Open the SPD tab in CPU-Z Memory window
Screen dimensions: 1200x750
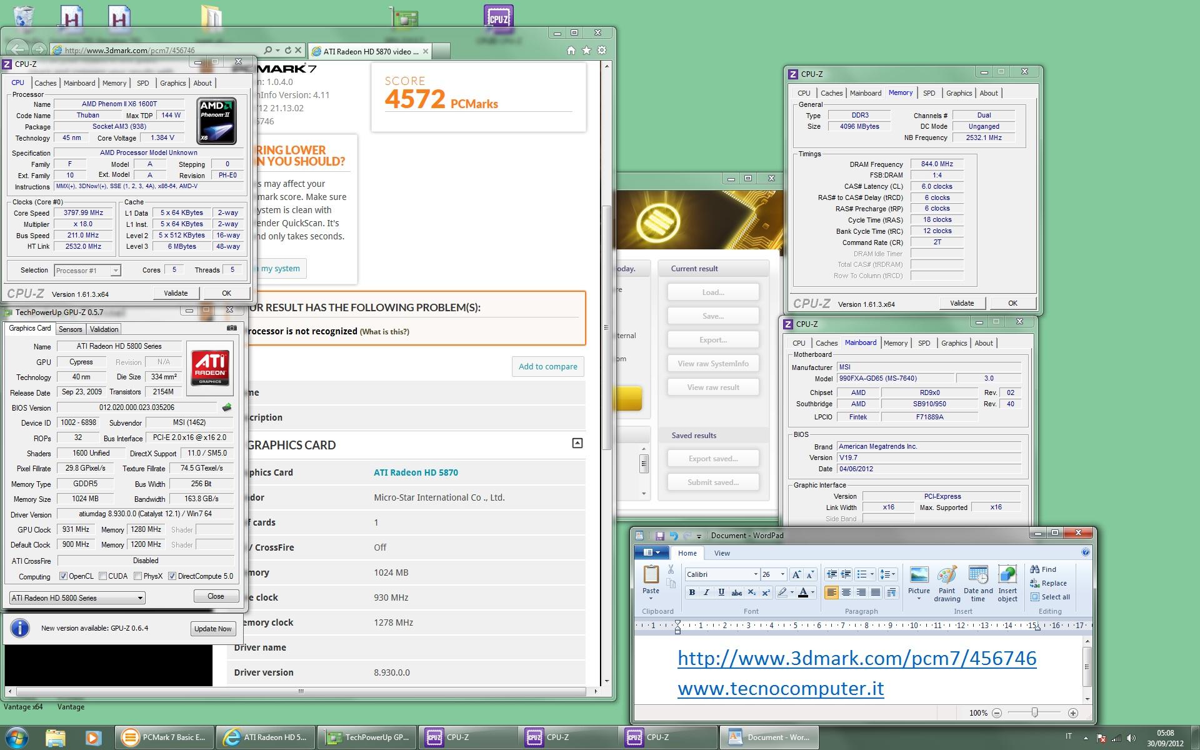tap(929, 93)
